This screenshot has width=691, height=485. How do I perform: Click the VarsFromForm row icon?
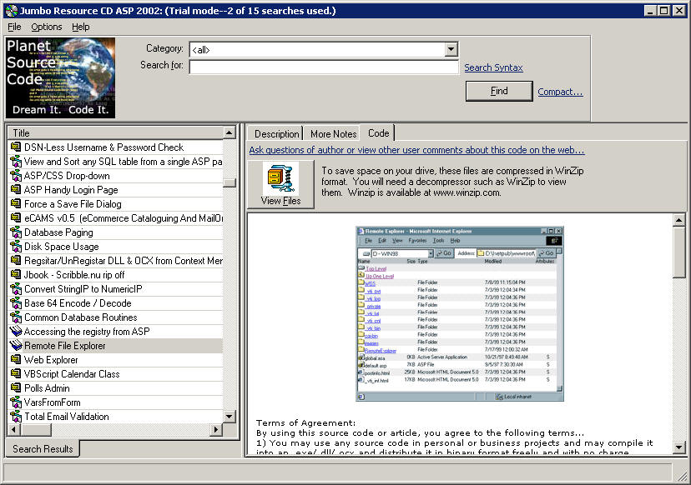coord(16,402)
